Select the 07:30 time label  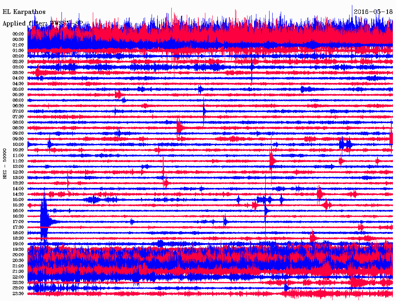click(x=18, y=117)
